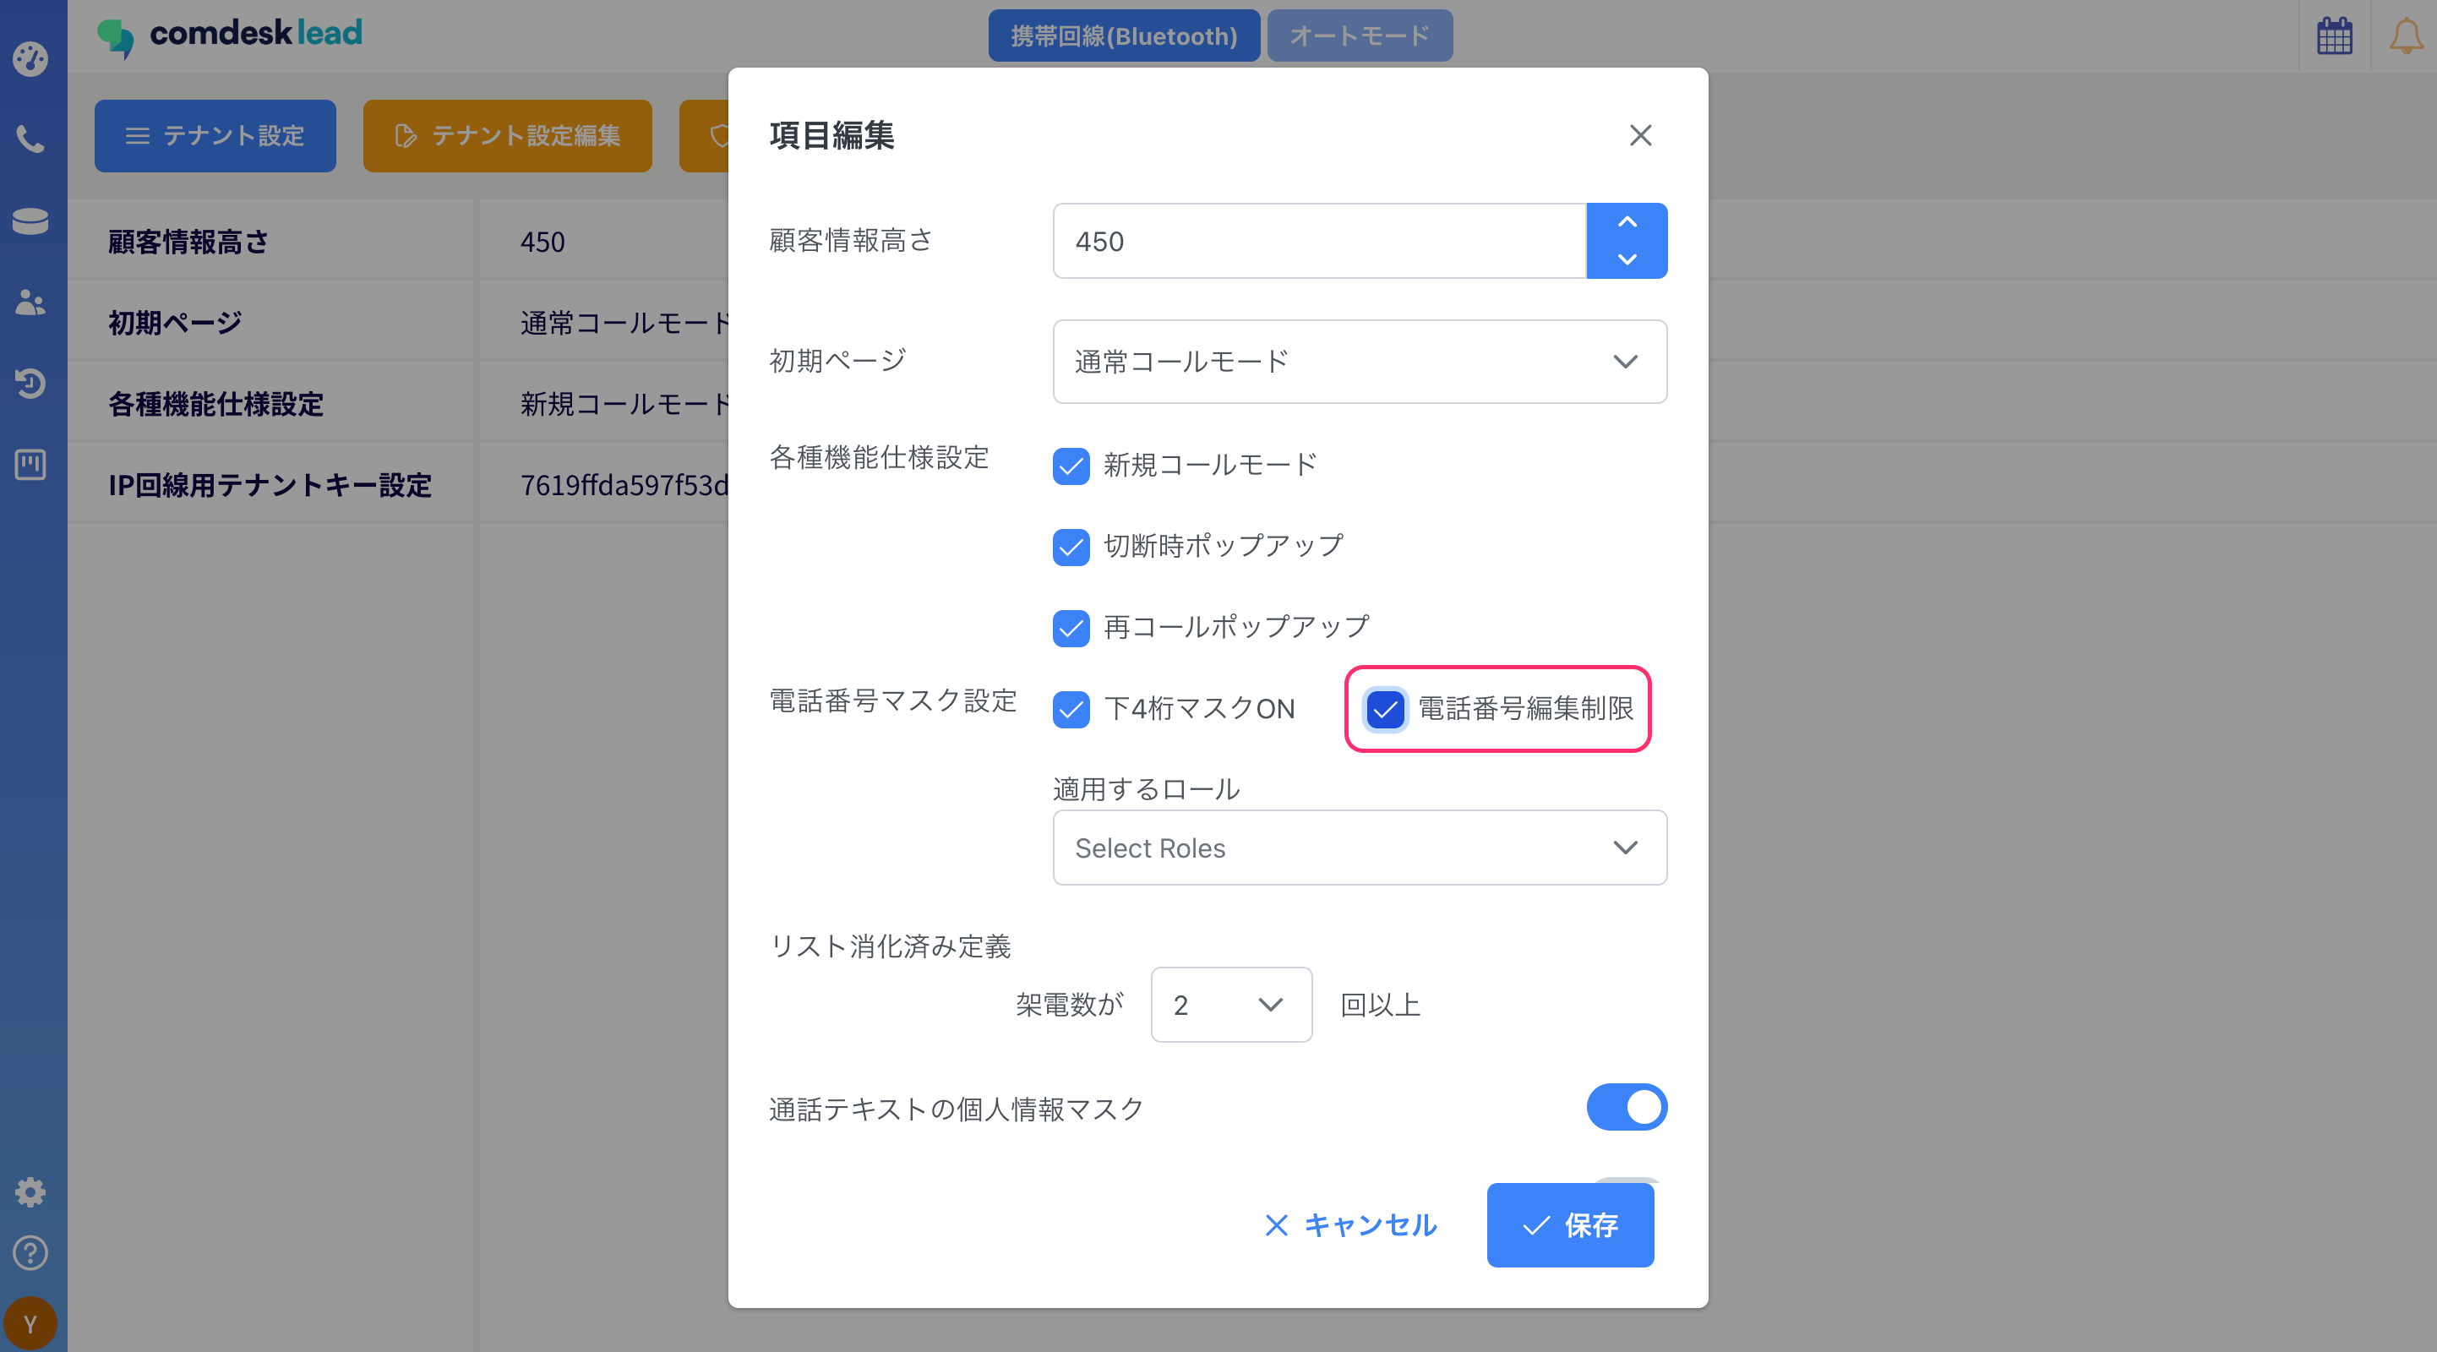This screenshot has height=1352, width=2437.
Task: Open the notification bell icon
Action: (2407, 36)
